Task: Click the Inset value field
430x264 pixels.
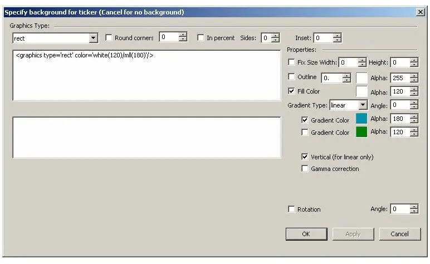Action: [x=322, y=38]
